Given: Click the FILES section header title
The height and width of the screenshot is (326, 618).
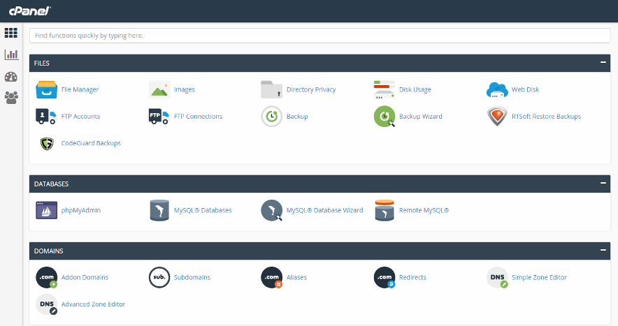Looking at the screenshot, I should tap(42, 63).
